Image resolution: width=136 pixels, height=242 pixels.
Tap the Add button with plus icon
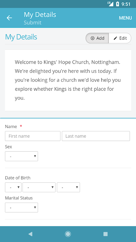coord(97,38)
